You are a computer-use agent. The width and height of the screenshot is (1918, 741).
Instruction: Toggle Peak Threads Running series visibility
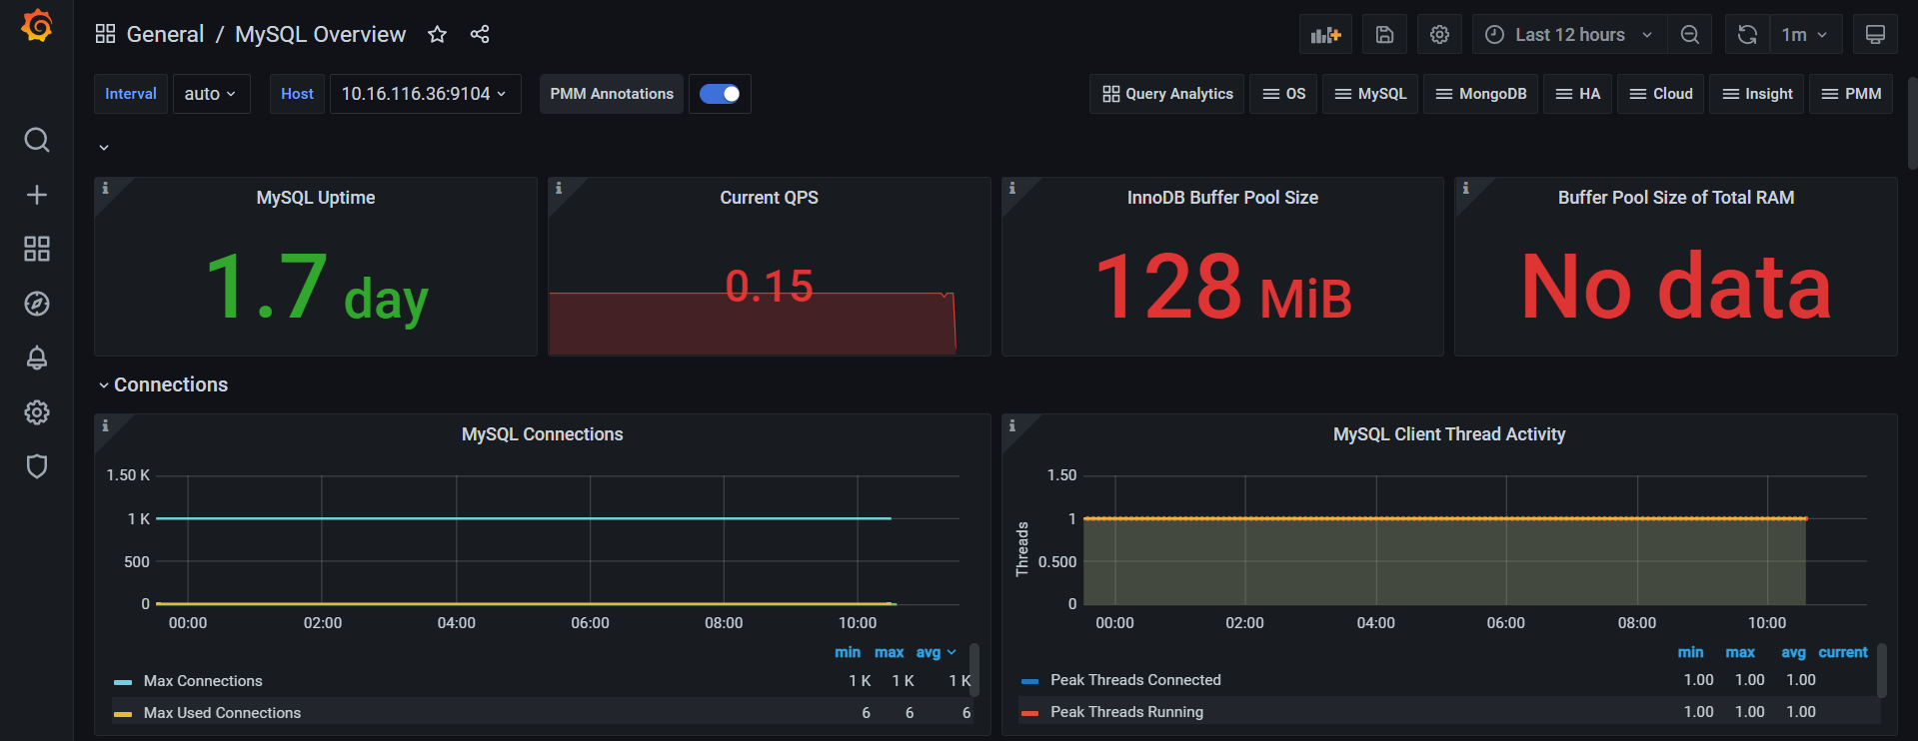1126,712
